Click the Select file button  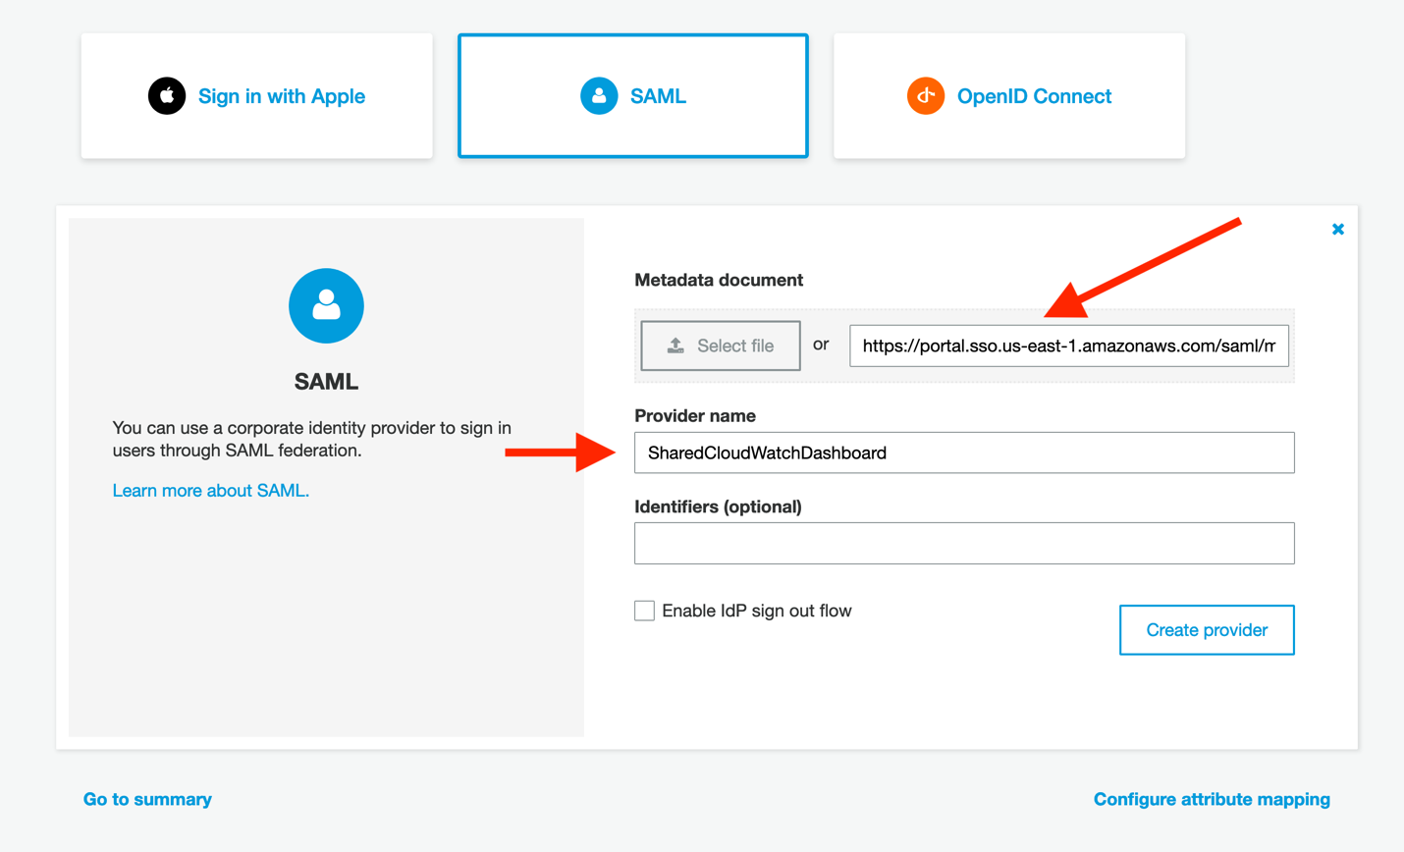720,345
